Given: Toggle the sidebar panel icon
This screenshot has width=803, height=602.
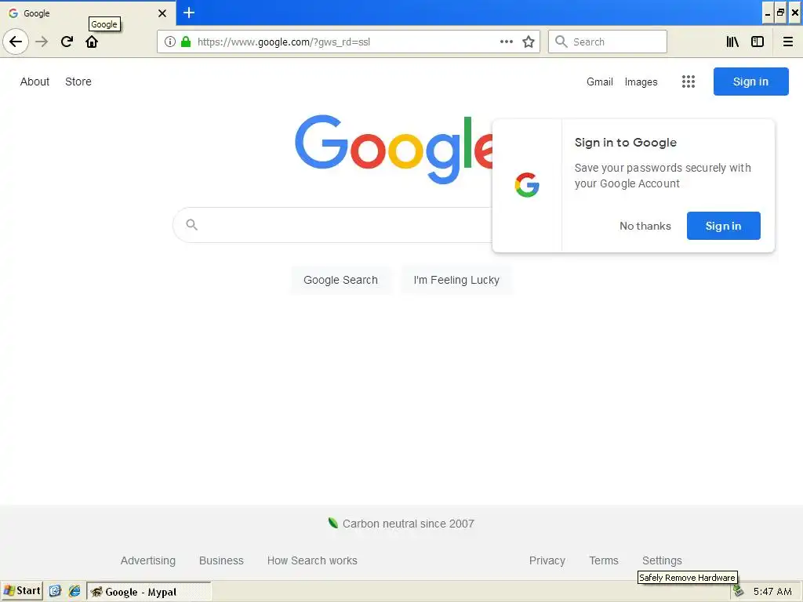Looking at the screenshot, I should (x=758, y=42).
